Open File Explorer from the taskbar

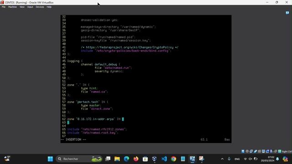pyautogui.click(x=117, y=159)
